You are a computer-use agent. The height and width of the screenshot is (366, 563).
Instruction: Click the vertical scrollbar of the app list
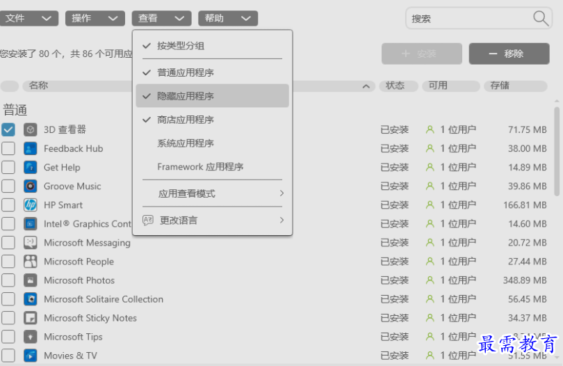click(x=557, y=151)
